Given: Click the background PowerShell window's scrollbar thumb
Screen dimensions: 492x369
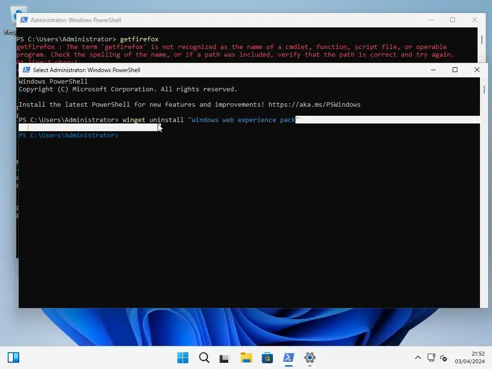Looking at the screenshot, I should pos(482,39).
